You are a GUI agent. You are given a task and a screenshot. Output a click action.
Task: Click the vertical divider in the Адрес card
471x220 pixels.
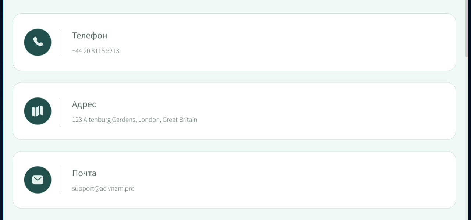61,111
